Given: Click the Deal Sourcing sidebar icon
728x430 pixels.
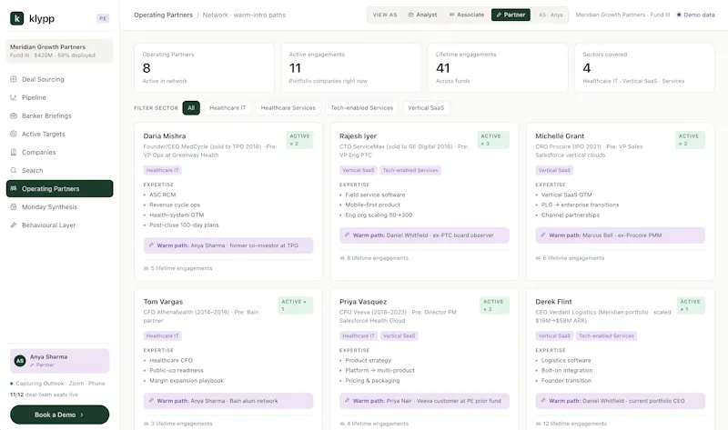Looking at the screenshot, I should click(14, 79).
